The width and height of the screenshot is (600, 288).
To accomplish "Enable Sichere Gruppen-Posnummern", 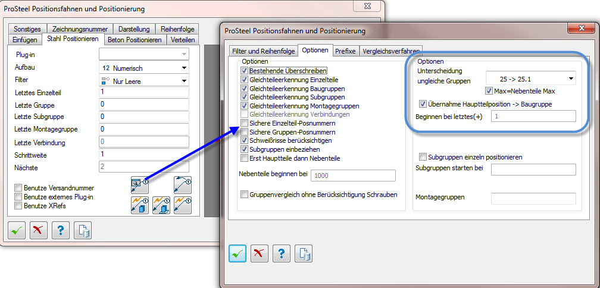I will [244, 132].
